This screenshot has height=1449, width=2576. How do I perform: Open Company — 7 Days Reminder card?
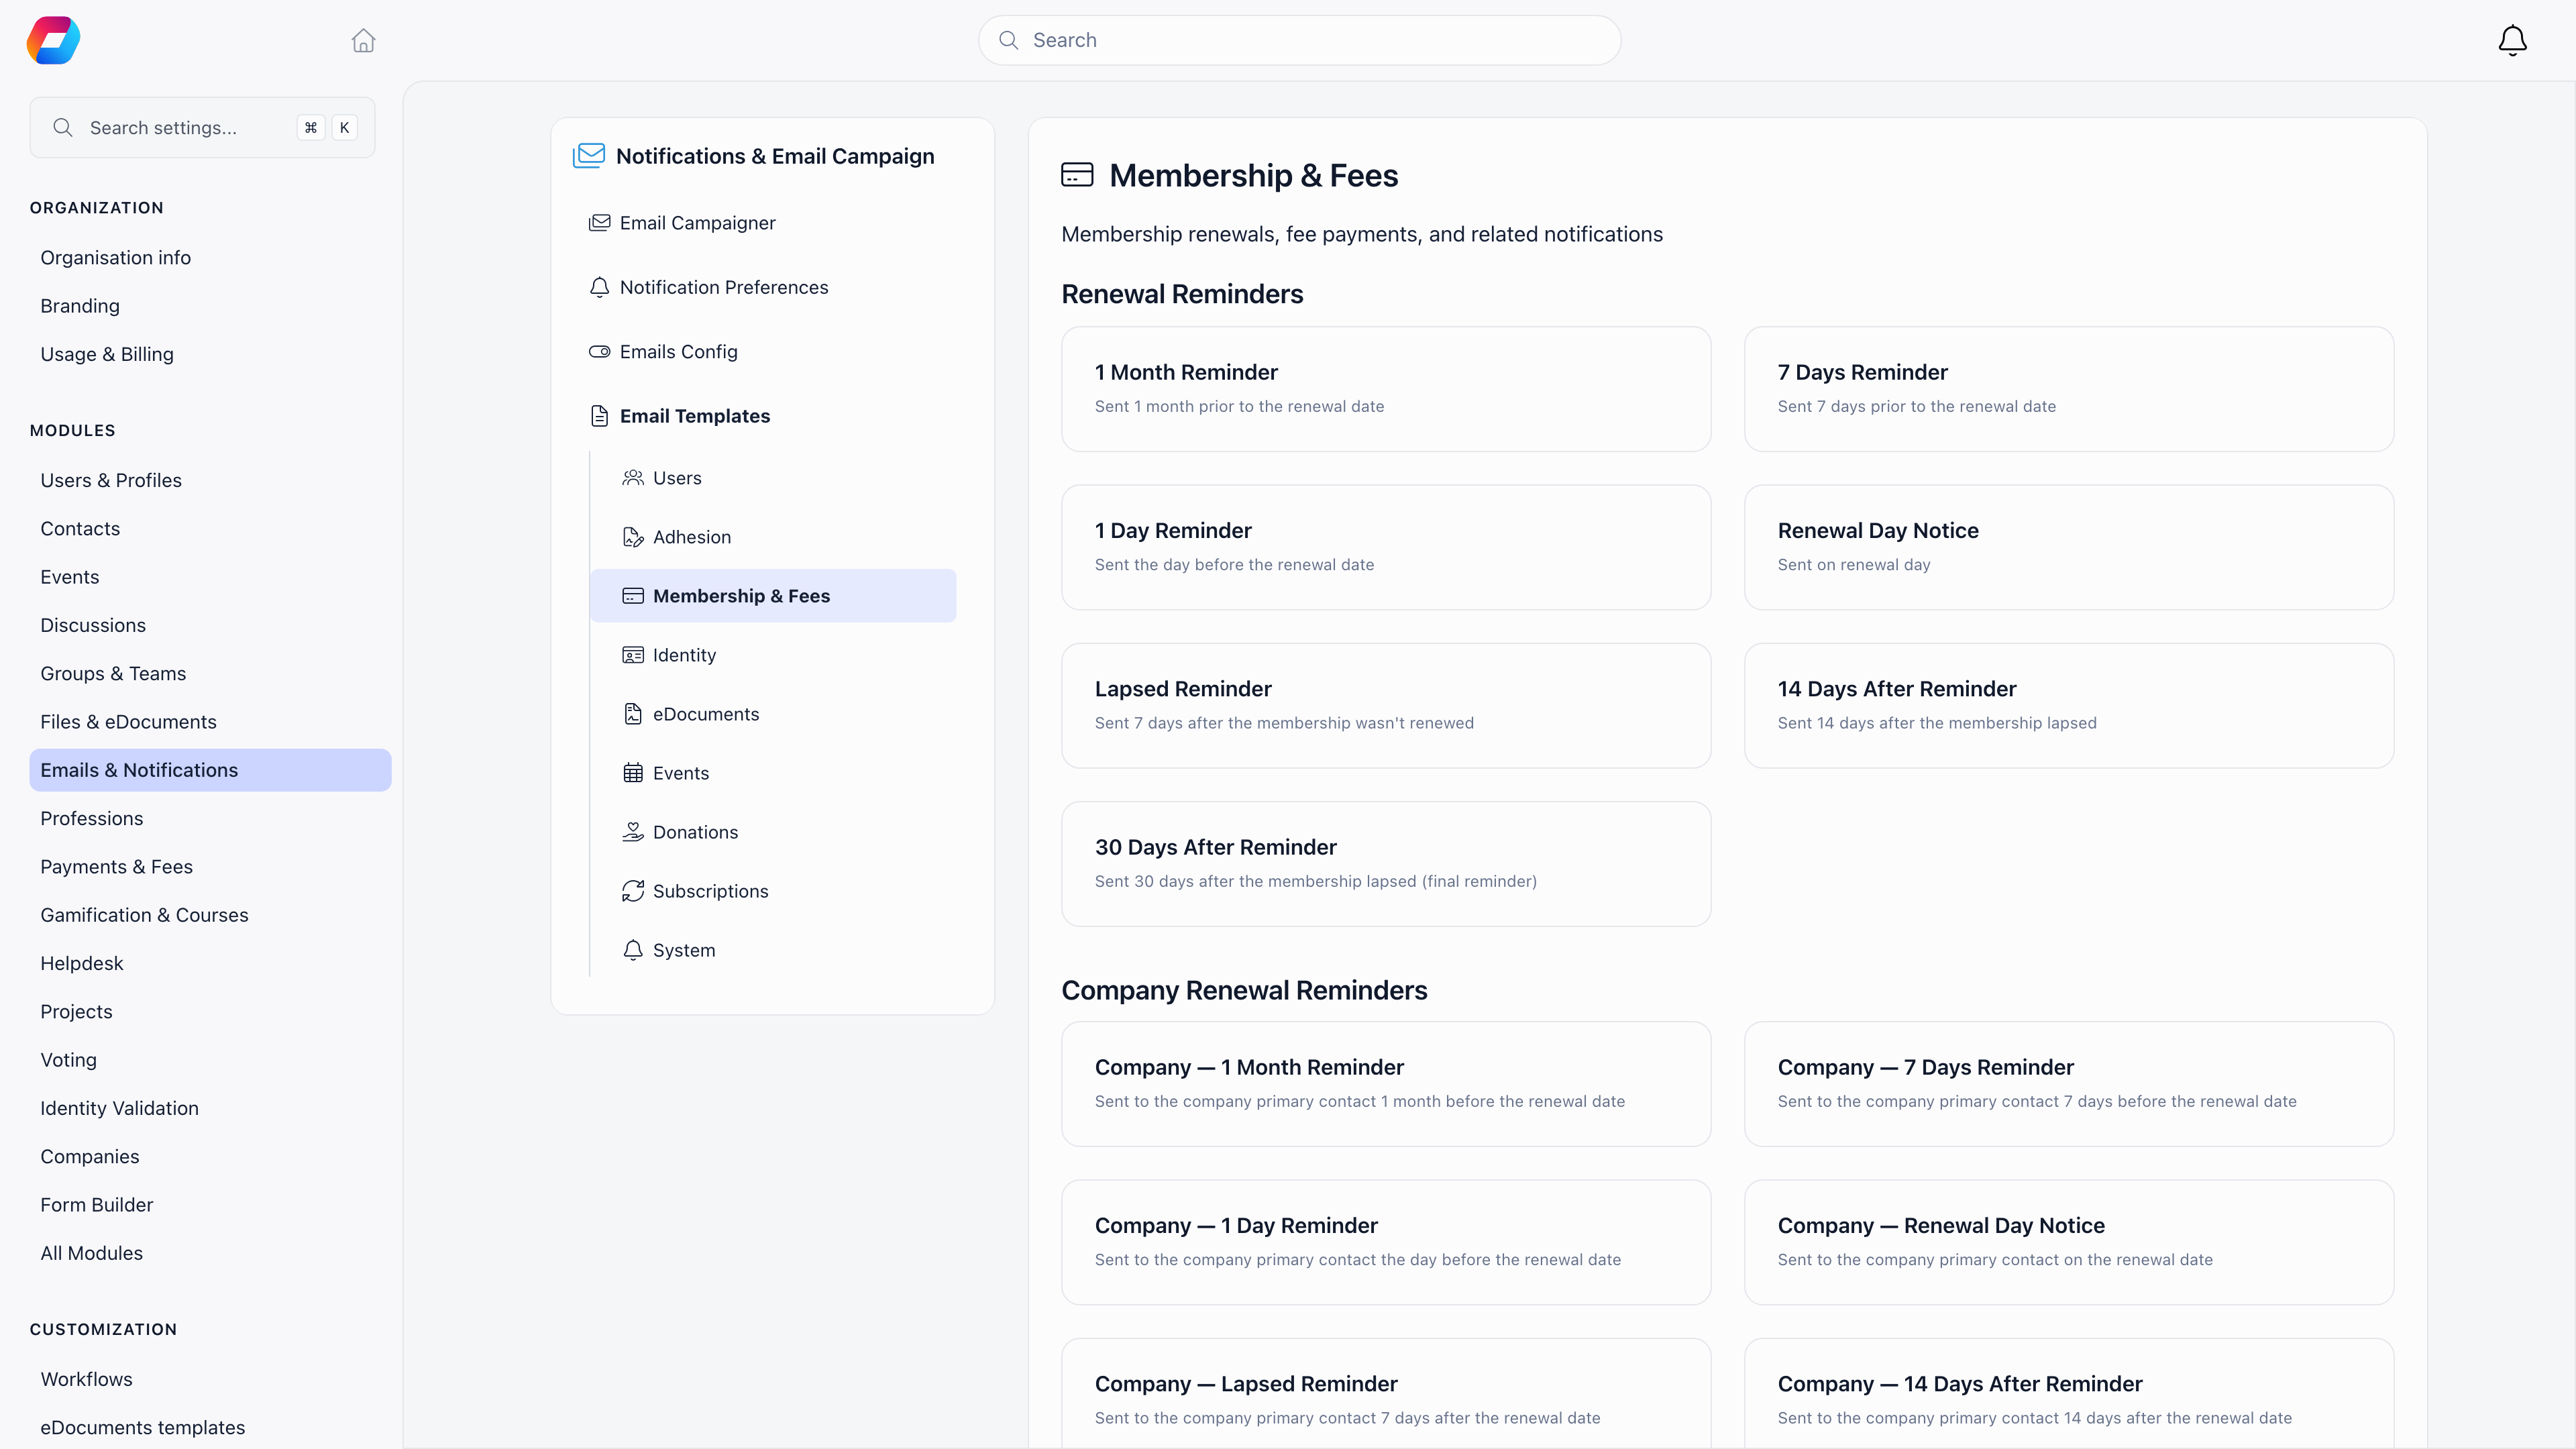point(2069,1084)
